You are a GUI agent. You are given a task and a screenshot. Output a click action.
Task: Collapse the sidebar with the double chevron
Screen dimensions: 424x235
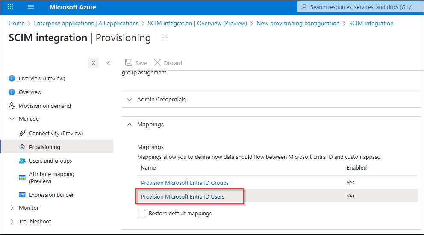[x=108, y=63]
